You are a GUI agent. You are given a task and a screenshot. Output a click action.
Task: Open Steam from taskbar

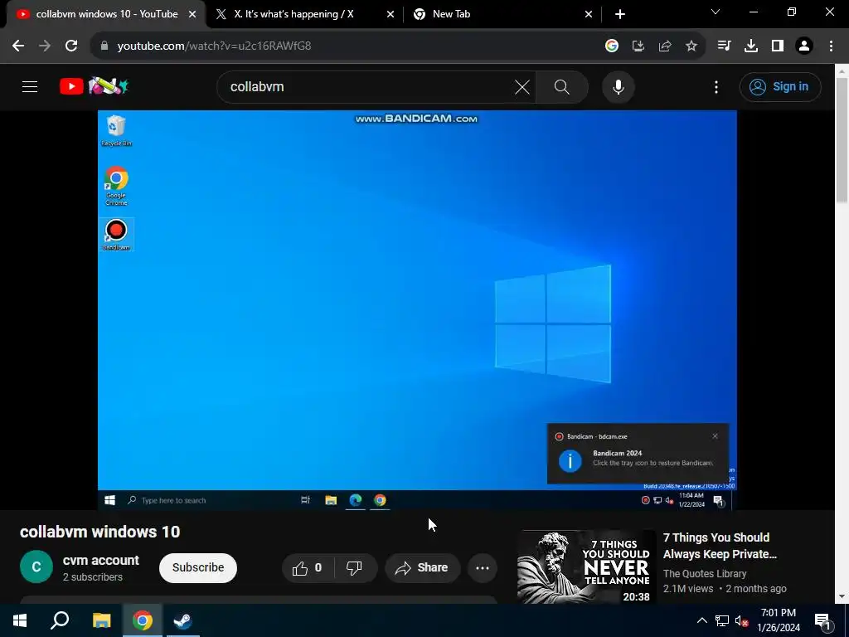[x=182, y=620]
